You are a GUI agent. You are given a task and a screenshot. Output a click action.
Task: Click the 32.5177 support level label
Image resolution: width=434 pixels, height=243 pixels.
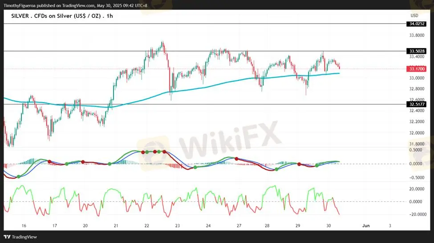click(416, 104)
